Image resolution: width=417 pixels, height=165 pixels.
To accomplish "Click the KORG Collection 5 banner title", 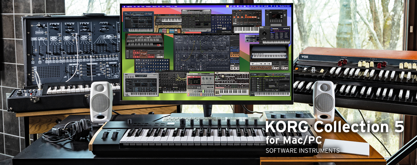I will [x=335, y=127].
